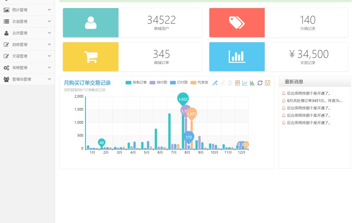Viewport: 356px width, 223px height.
Task: Open message 6月共处理订单3451比
Action: click(x=314, y=101)
